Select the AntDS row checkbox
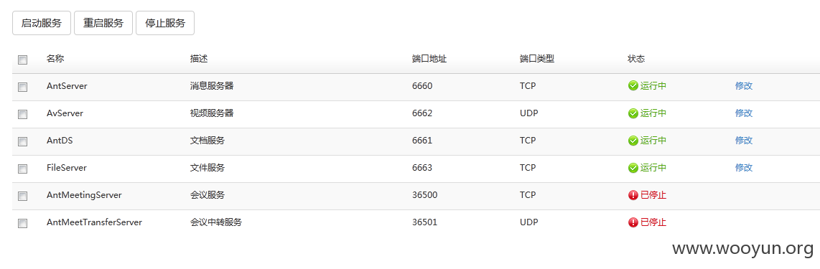 click(x=22, y=141)
